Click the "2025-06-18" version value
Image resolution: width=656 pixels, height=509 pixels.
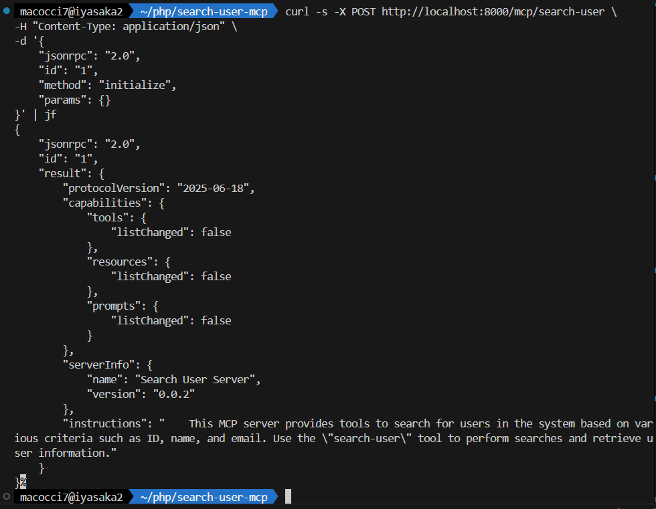point(215,188)
